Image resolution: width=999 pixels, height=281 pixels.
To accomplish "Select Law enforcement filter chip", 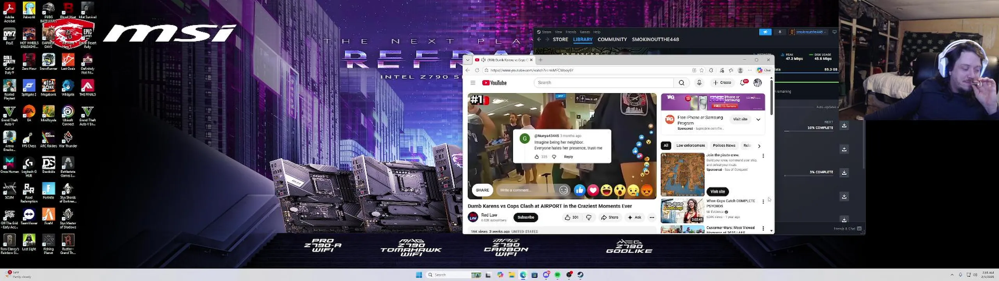I will coord(690,146).
